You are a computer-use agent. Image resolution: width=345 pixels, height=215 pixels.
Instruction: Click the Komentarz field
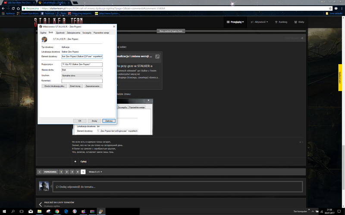[82, 81]
